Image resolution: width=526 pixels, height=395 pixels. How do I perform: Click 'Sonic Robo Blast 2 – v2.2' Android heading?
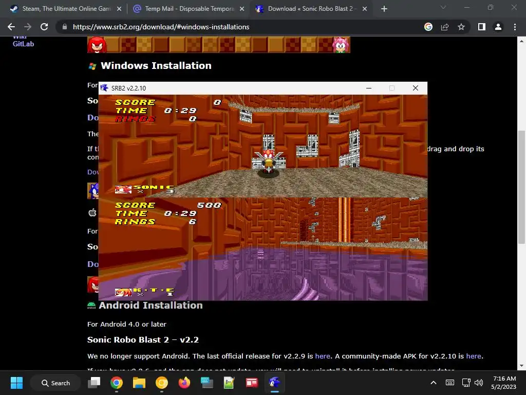click(x=143, y=339)
